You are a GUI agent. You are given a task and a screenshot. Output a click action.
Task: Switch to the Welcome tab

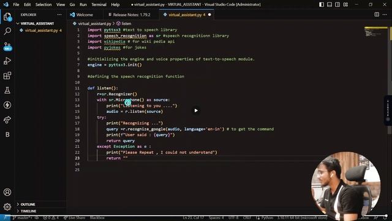pyautogui.click(x=85, y=15)
